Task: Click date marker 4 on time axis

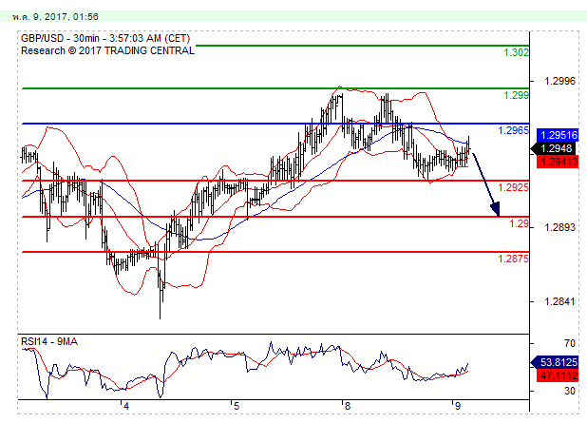Action: point(125,404)
